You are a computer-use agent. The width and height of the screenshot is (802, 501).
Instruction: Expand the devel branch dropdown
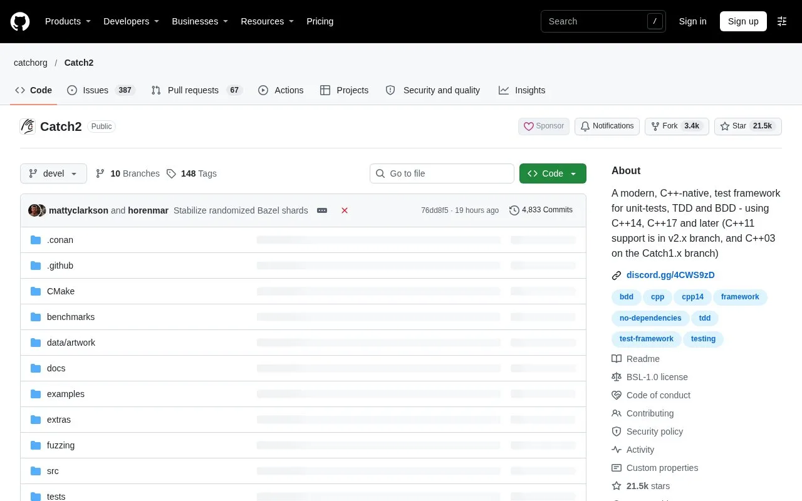pyautogui.click(x=53, y=173)
